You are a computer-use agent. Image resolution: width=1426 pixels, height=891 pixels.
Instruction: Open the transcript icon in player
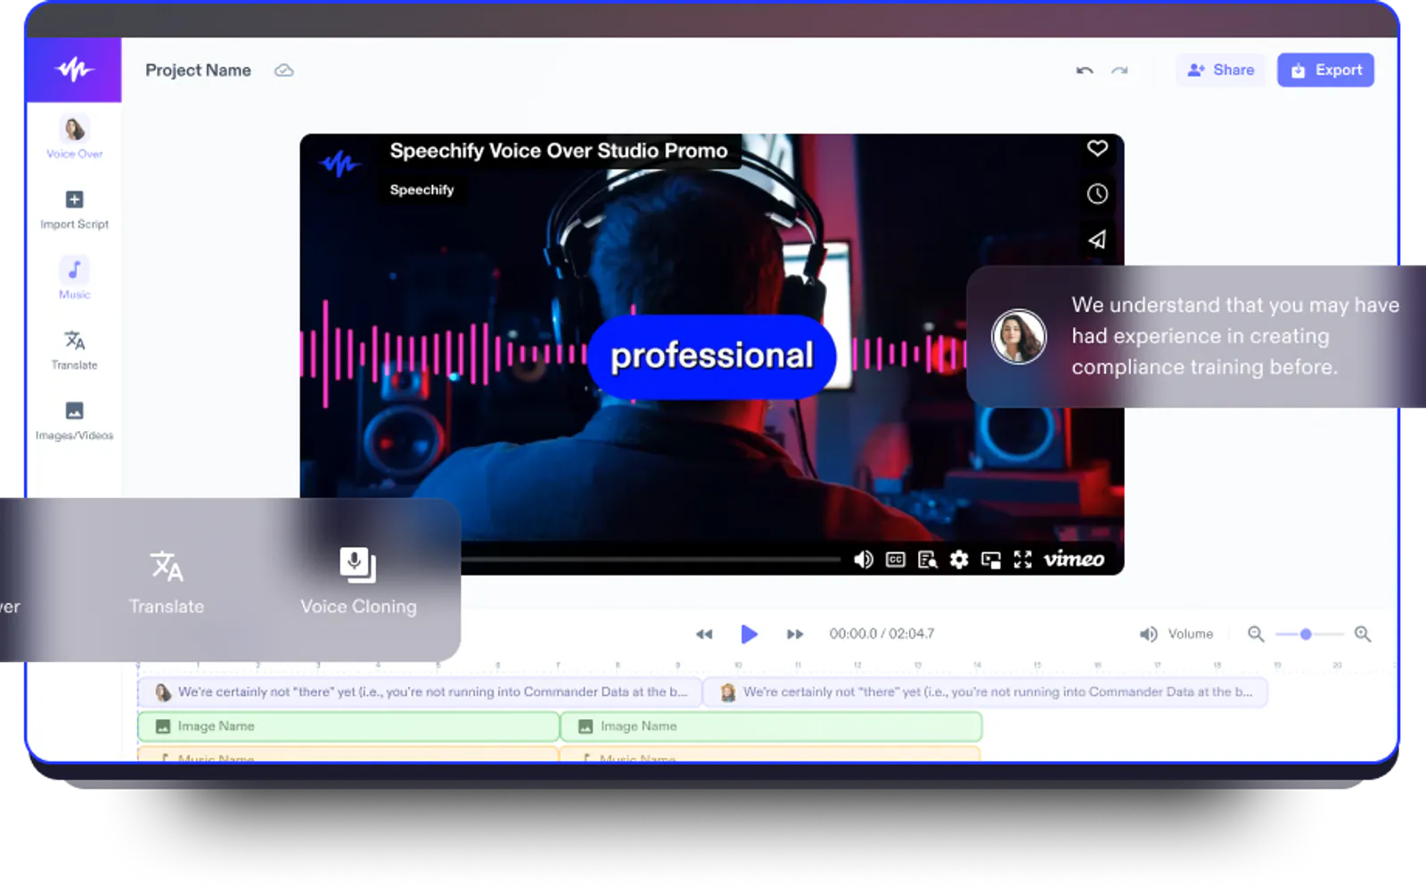927,560
